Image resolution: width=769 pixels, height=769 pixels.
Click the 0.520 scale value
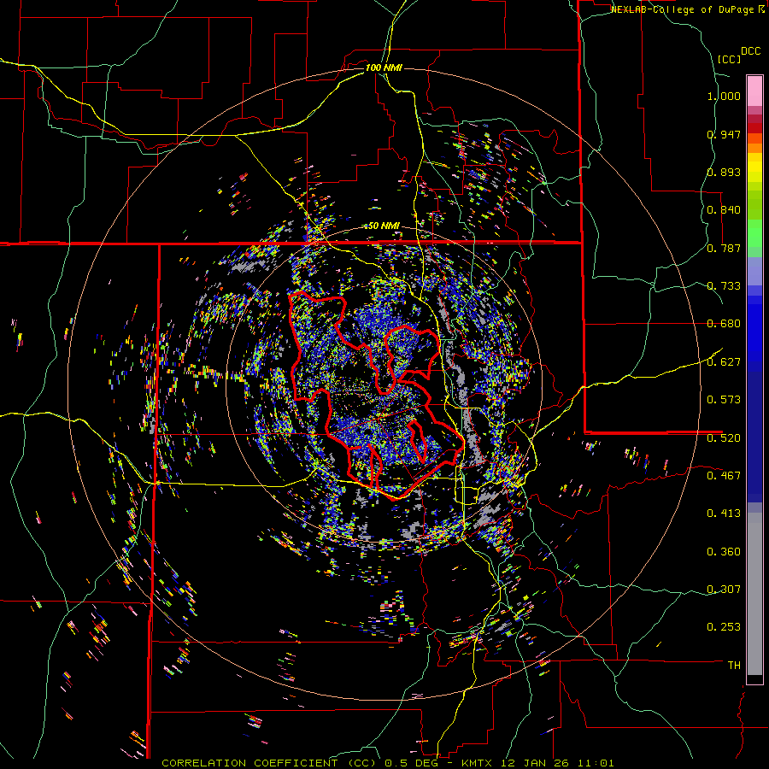coord(724,437)
